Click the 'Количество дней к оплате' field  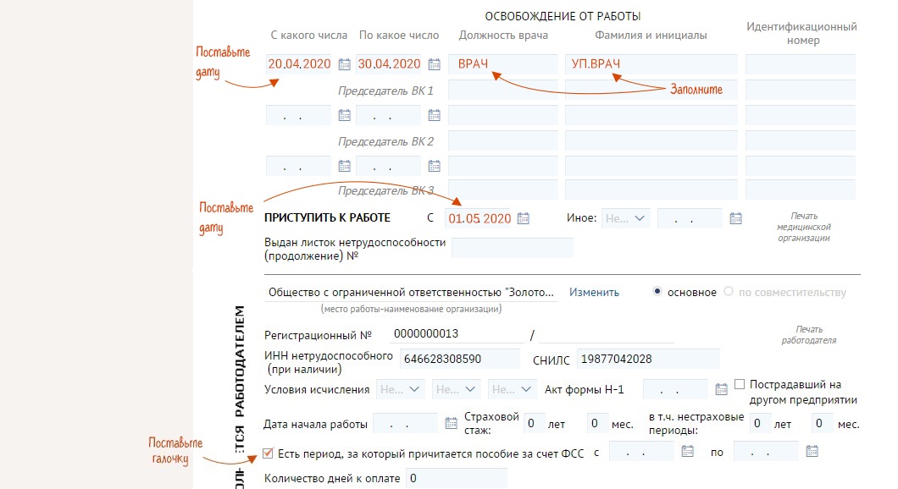456,479
